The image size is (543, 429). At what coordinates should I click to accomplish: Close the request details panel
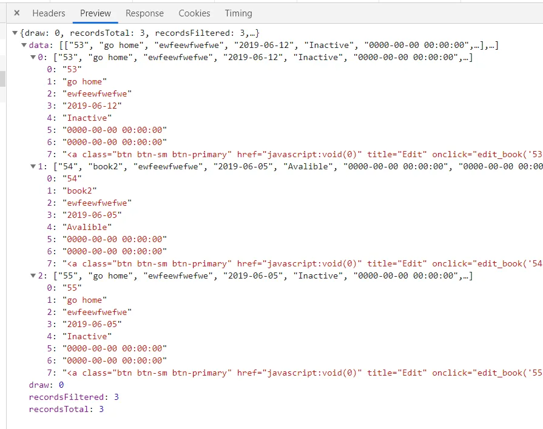click(x=16, y=13)
